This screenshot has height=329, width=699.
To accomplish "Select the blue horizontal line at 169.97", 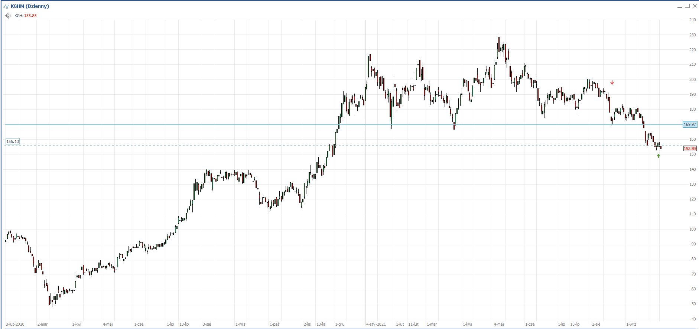I will pyautogui.click(x=344, y=124).
